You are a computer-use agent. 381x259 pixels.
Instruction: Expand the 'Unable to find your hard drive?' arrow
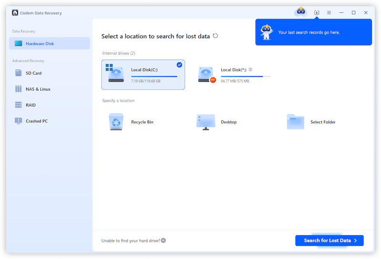(163, 240)
